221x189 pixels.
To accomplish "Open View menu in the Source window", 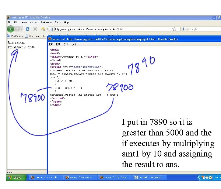I will pyautogui.click(x=66, y=44).
